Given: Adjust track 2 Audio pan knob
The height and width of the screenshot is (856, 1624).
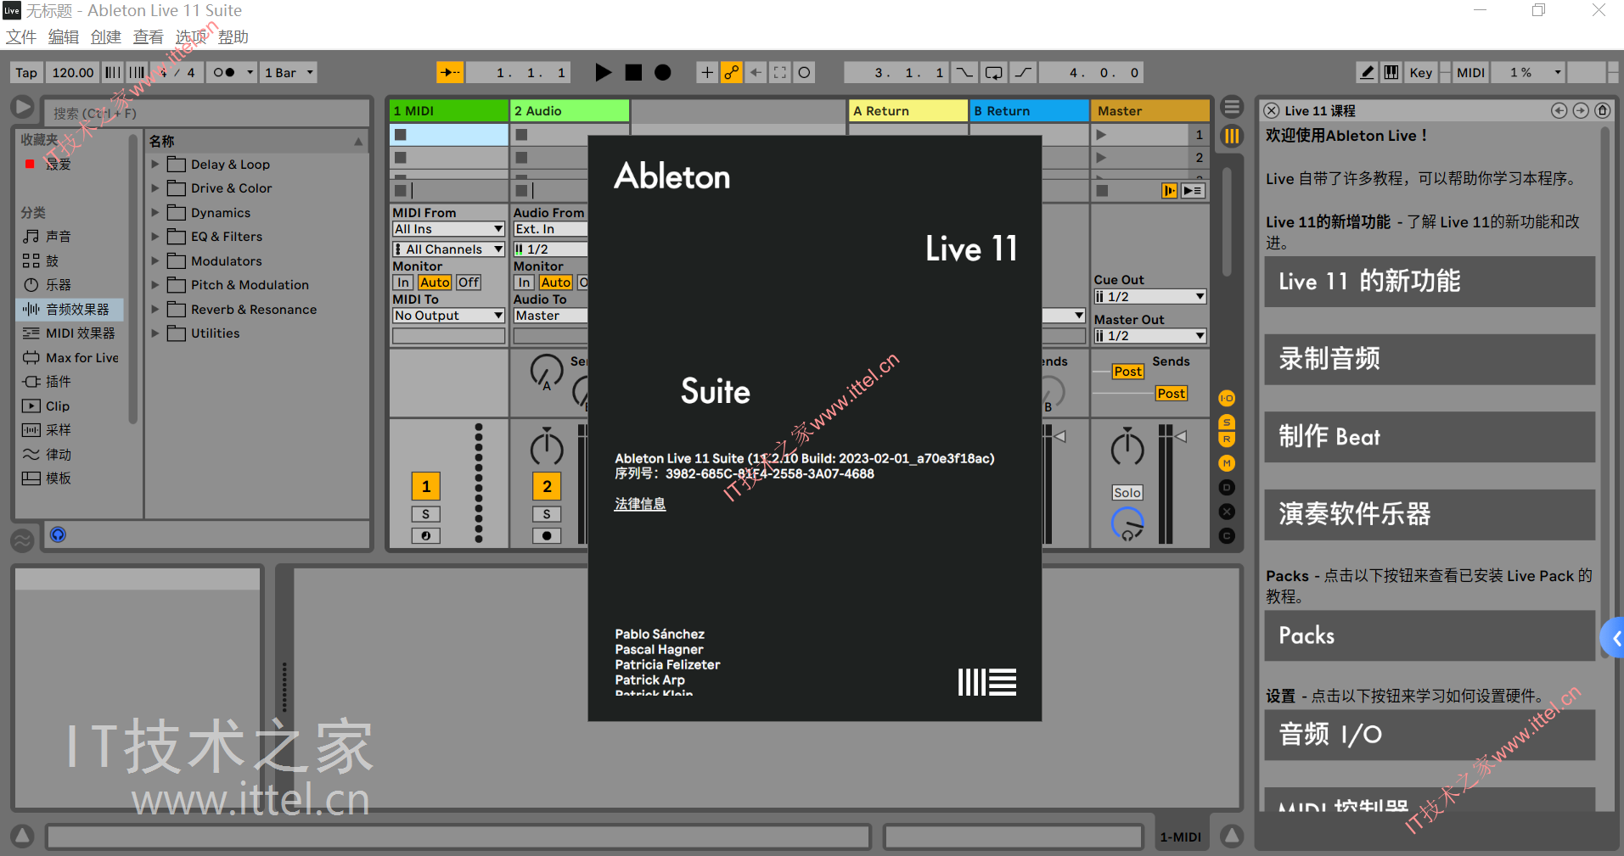Looking at the screenshot, I should click(547, 447).
